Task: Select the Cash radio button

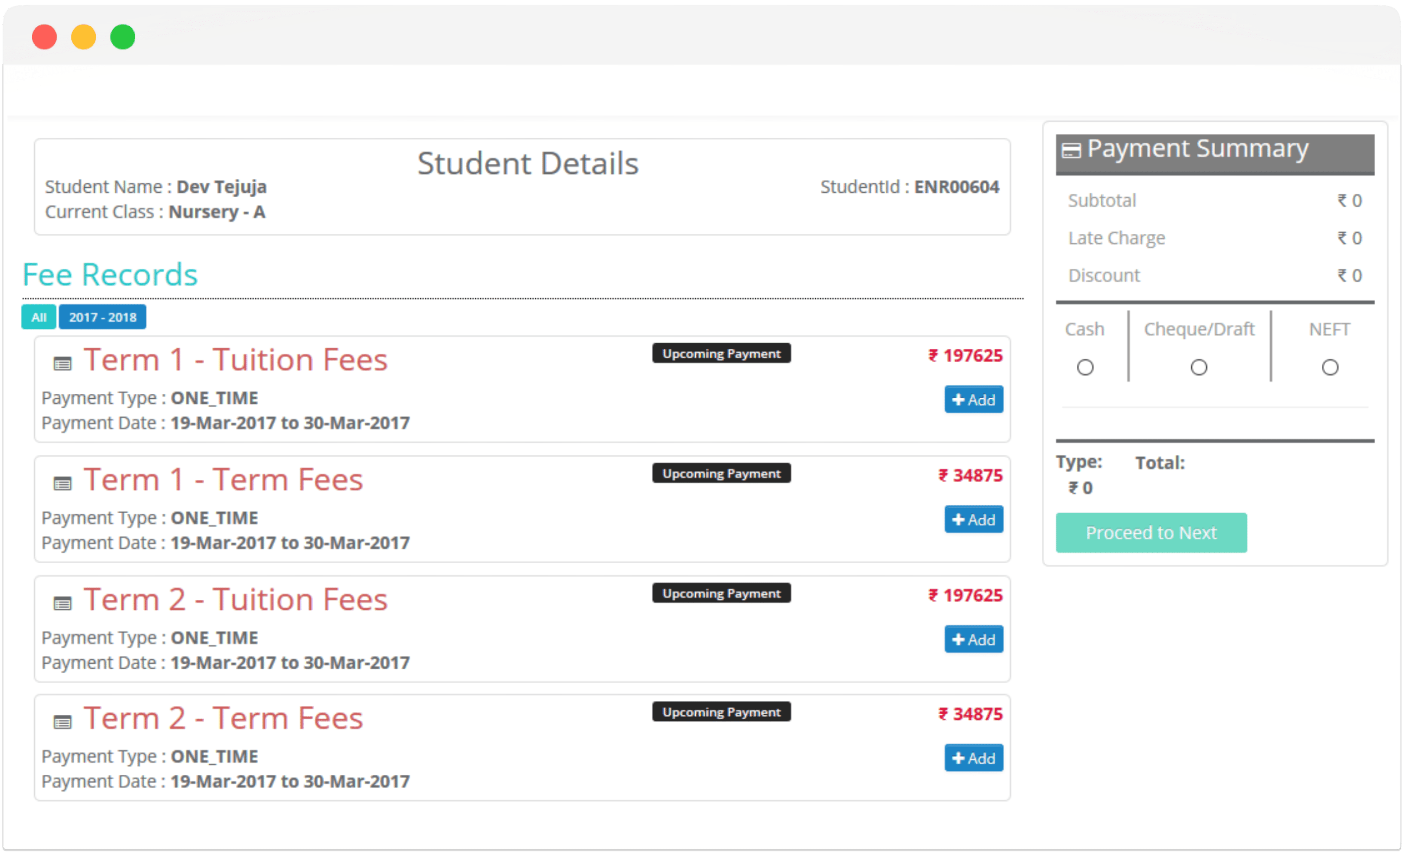Action: coord(1087,366)
